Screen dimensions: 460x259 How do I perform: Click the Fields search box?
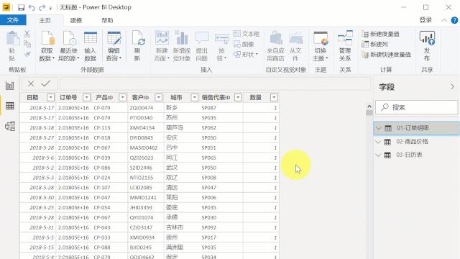tap(417, 107)
